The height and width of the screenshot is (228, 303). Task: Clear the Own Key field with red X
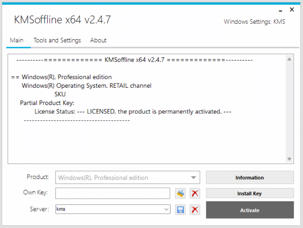point(195,193)
